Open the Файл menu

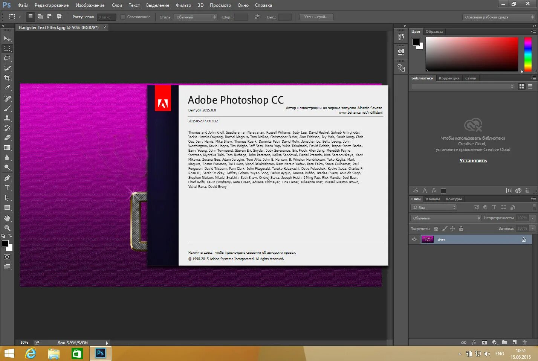click(x=23, y=5)
